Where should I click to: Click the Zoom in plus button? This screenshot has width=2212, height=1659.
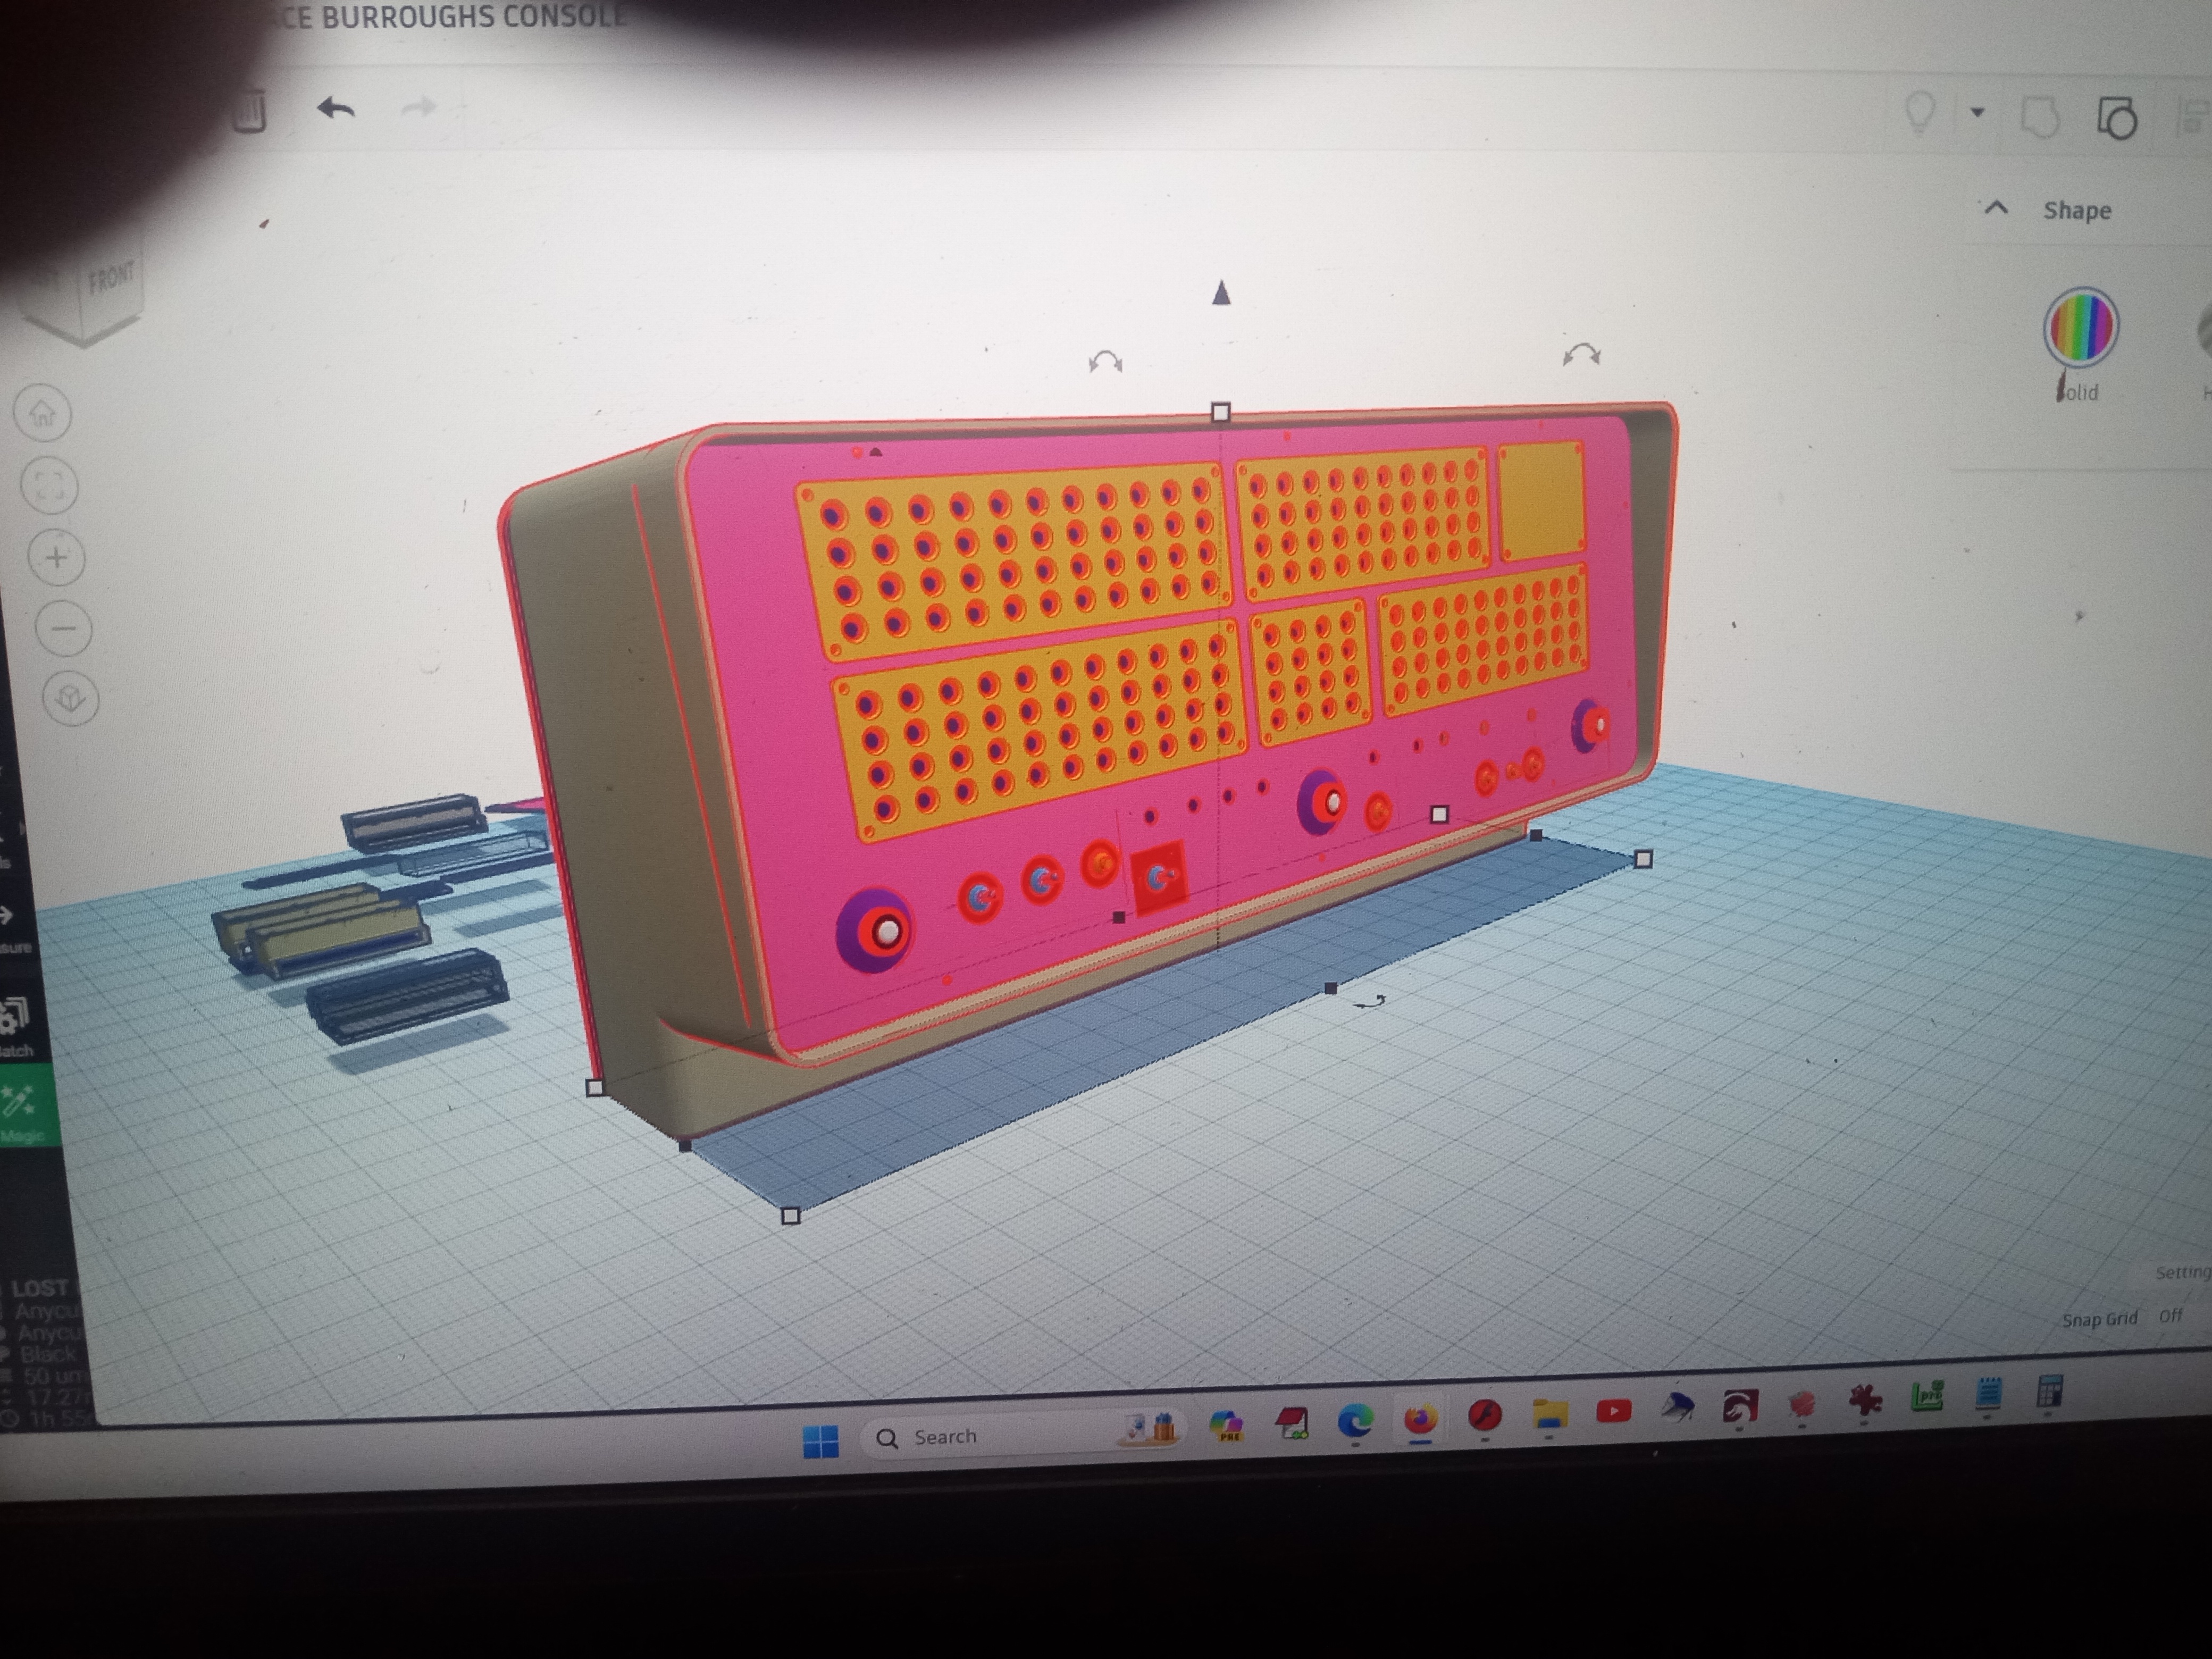point(57,558)
